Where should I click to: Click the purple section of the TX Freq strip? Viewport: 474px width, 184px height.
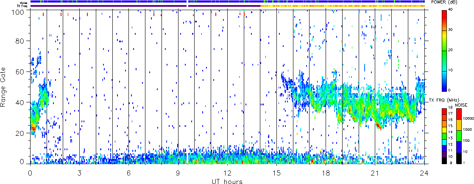point(145,6)
